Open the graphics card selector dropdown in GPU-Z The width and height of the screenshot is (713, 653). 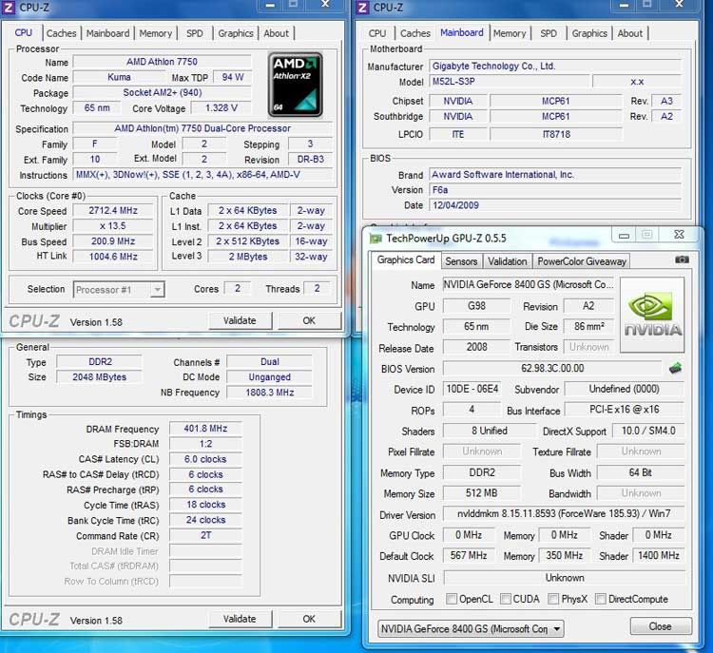click(471, 629)
